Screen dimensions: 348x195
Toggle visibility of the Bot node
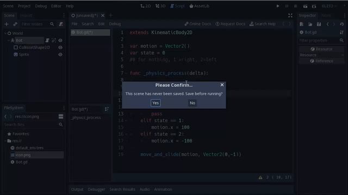60,40
